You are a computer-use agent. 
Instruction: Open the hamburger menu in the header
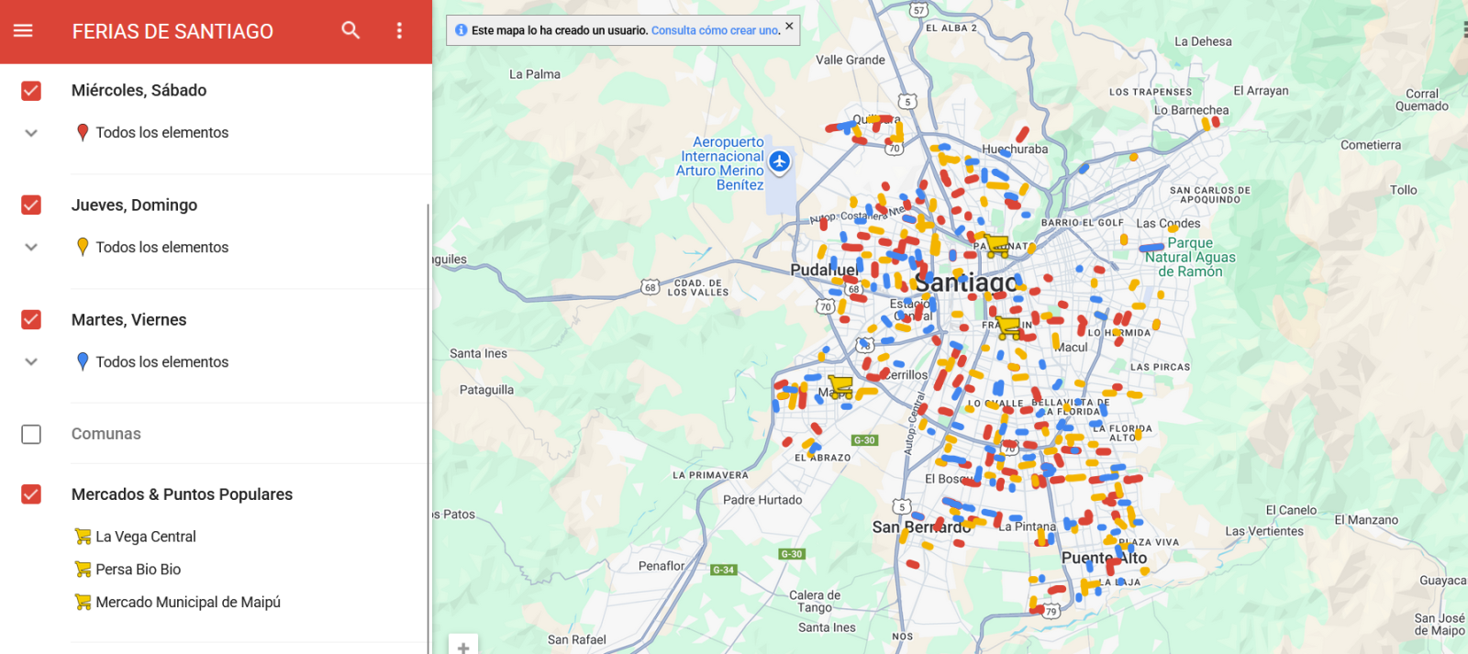point(23,31)
